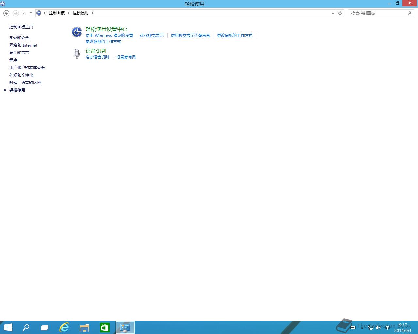The width and height of the screenshot is (418, 334).
Task: Open File Explorer from the taskbar
Action: pos(85,327)
